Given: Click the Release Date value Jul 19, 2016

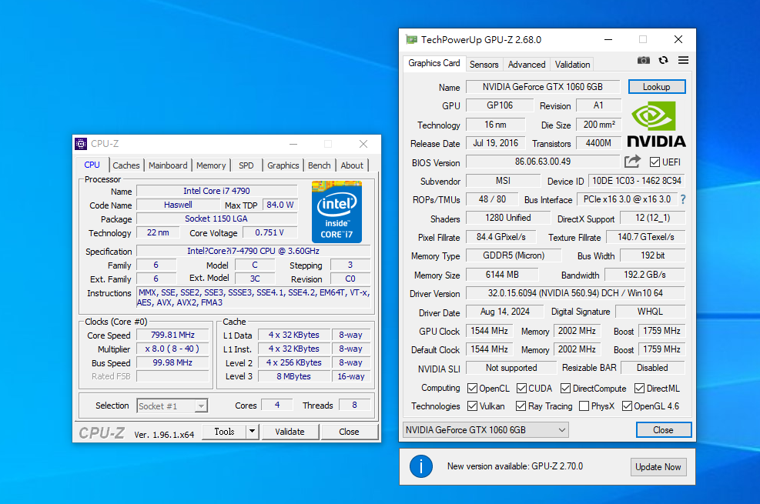Looking at the screenshot, I should tap(495, 143).
